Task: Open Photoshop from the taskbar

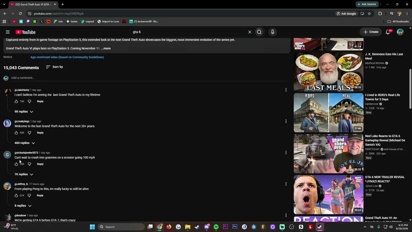Action: (235, 227)
